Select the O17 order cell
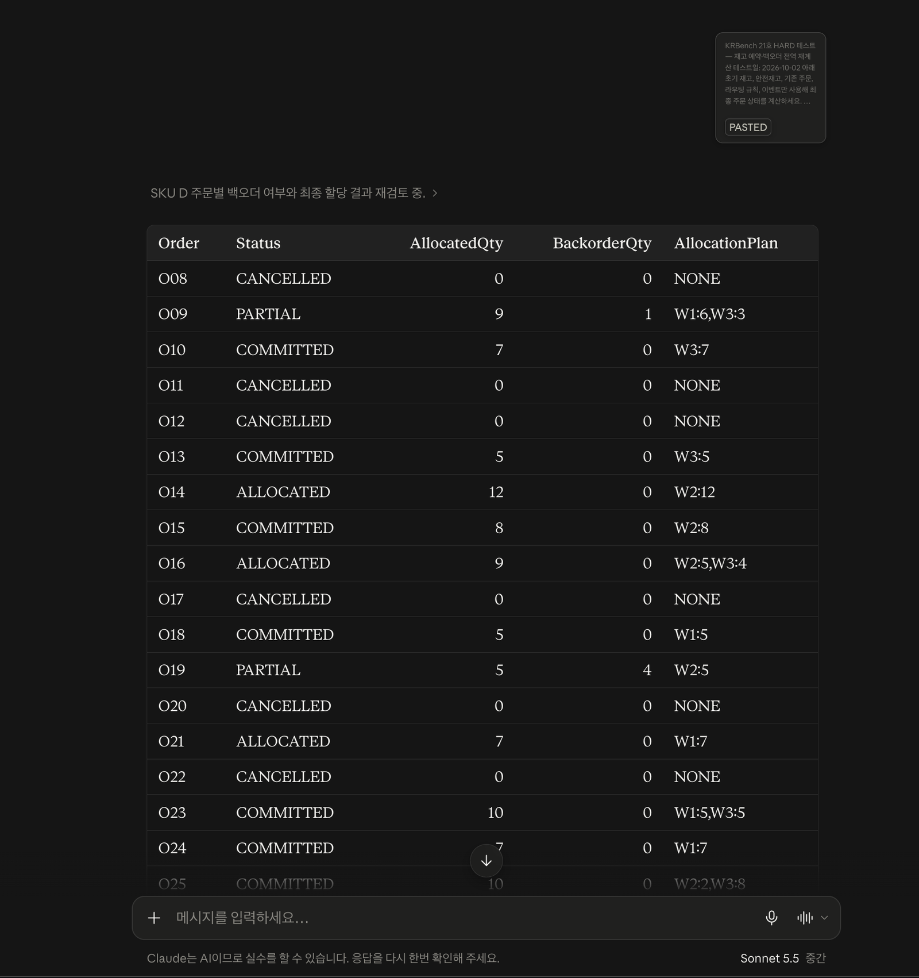This screenshot has height=978, width=919. pos(171,599)
